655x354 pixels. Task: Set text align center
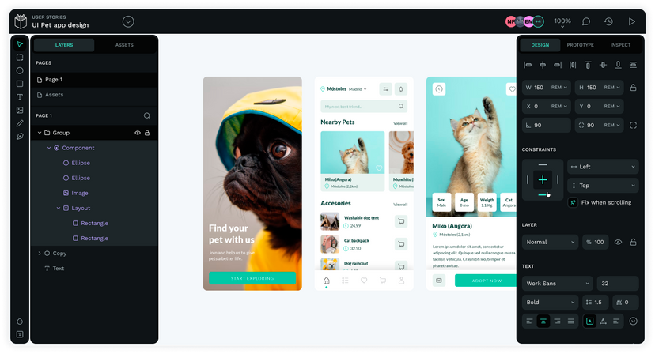point(543,321)
